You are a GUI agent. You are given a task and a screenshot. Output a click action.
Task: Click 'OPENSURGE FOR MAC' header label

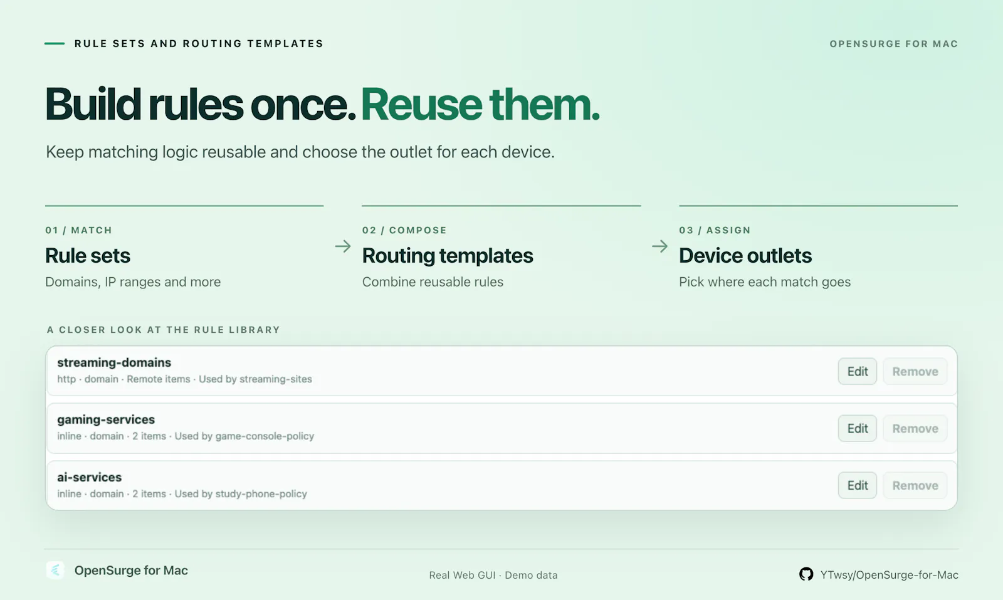(x=894, y=44)
